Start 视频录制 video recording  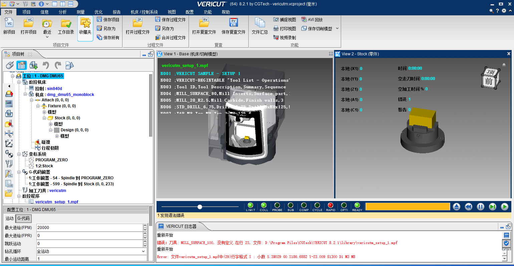pyautogui.click(x=285, y=38)
